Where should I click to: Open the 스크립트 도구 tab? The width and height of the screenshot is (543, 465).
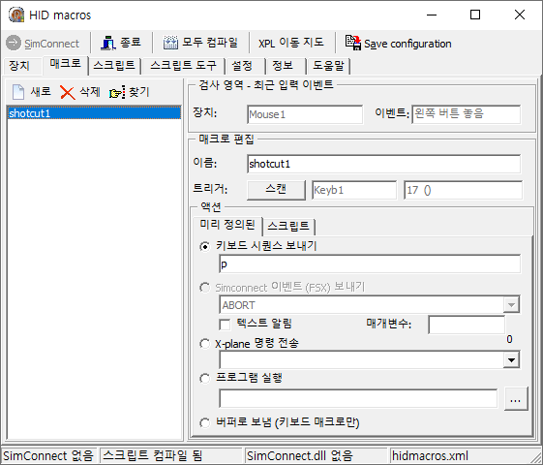[183, 66]
